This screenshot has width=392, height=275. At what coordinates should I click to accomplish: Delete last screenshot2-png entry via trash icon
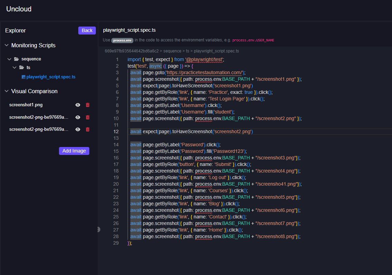88,129
